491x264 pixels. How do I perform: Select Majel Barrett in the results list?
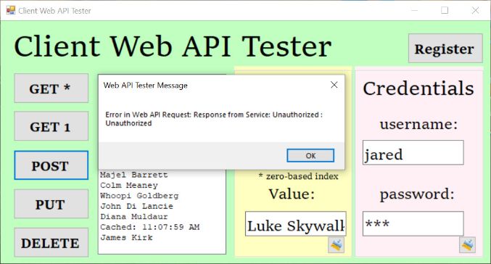[134, 175]
